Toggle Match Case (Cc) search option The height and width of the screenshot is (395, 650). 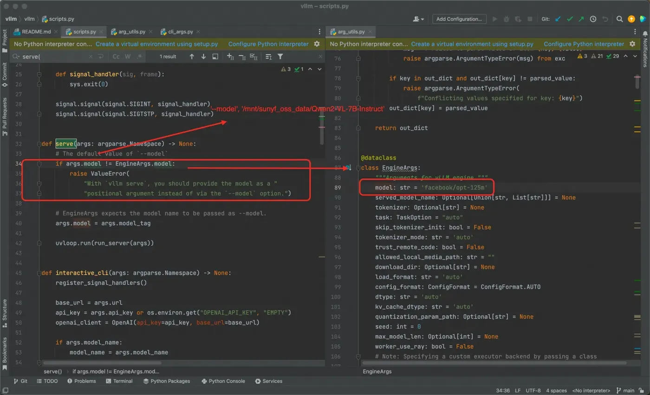pyautogui.click(x=116, y=56)
